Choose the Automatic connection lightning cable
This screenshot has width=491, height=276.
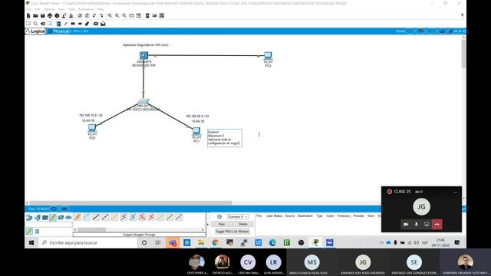pyautogui.click(x=77, y=217)
